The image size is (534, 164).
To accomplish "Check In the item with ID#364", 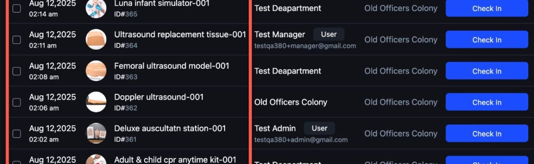I will [487, 40].
